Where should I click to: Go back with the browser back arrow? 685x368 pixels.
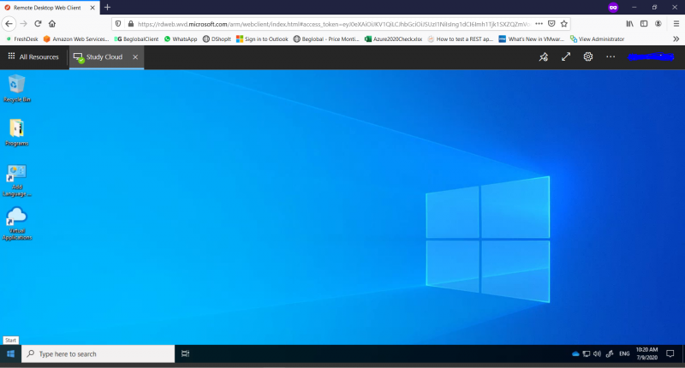pyautogui.click(x=9, y=24)
